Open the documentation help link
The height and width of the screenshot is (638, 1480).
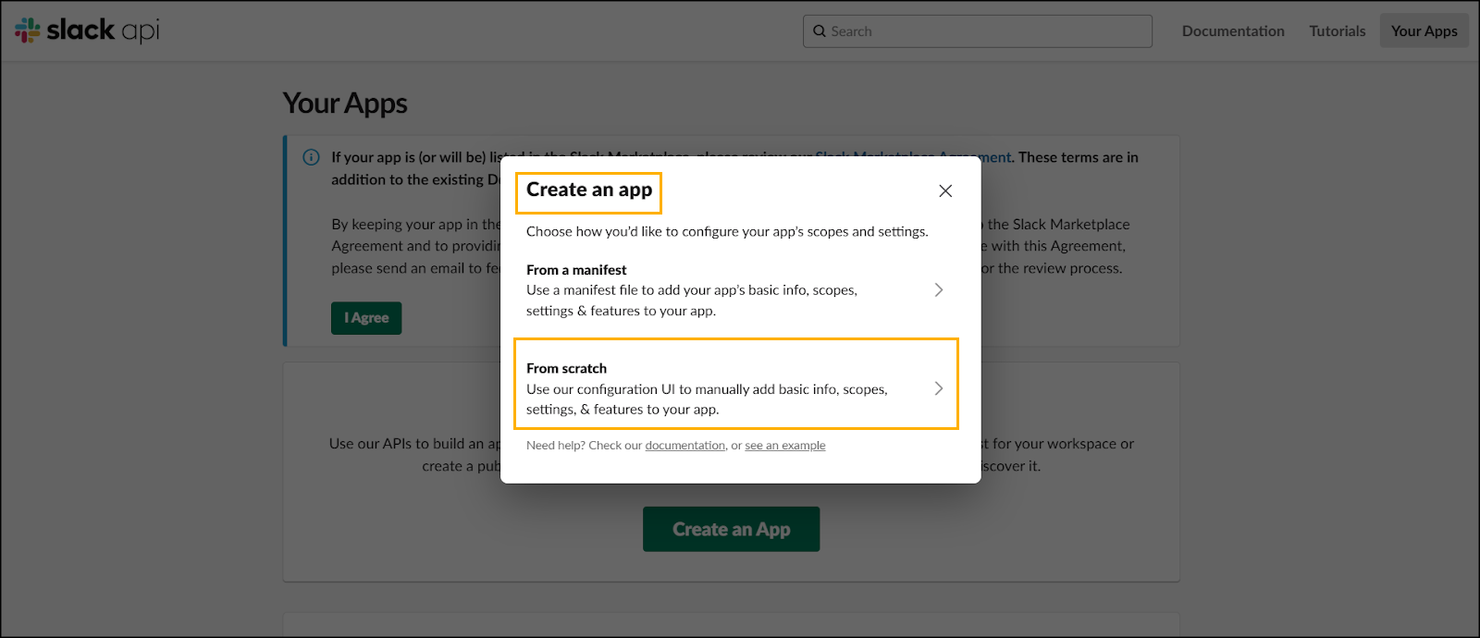(x=685, y=446)
